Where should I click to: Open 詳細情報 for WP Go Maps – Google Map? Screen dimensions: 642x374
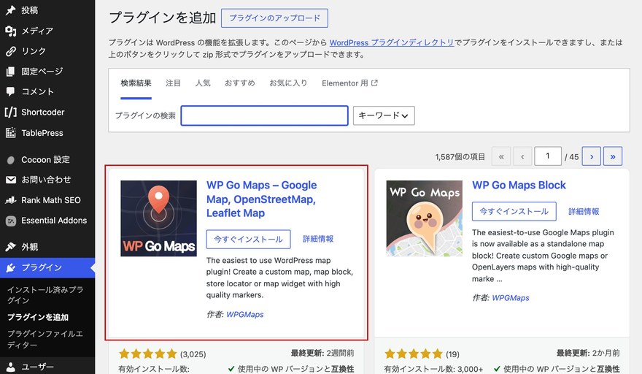click(x=318, y=239)
